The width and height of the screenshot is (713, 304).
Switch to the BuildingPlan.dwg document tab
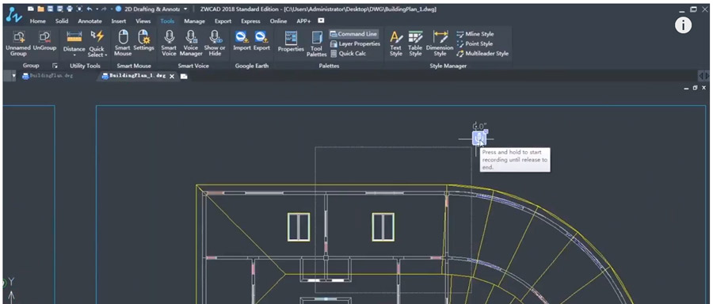48,76
